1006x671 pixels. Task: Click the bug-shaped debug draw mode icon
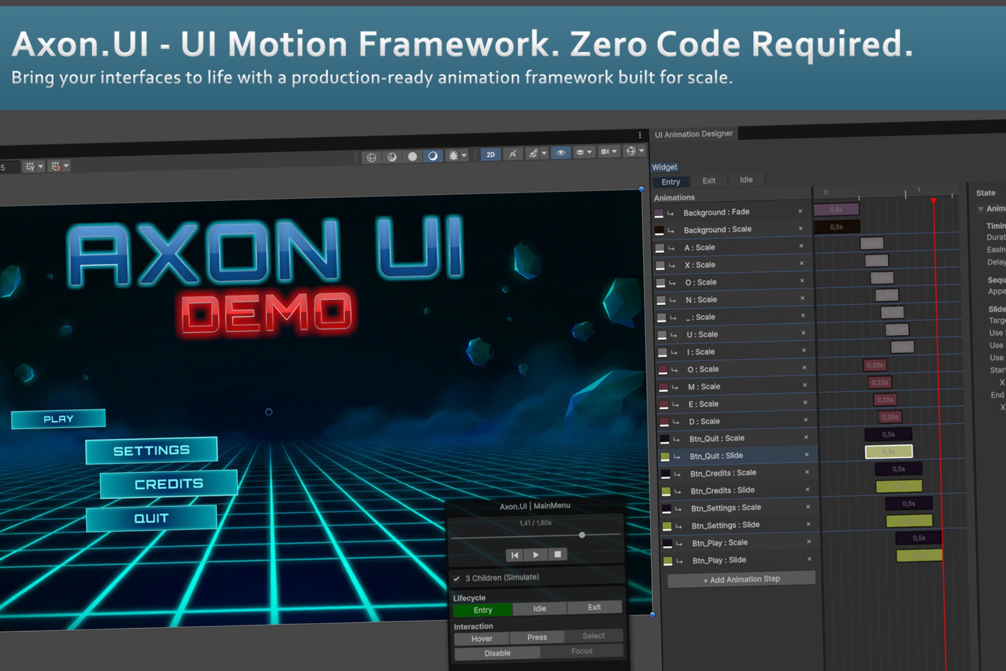pos(453,155)
